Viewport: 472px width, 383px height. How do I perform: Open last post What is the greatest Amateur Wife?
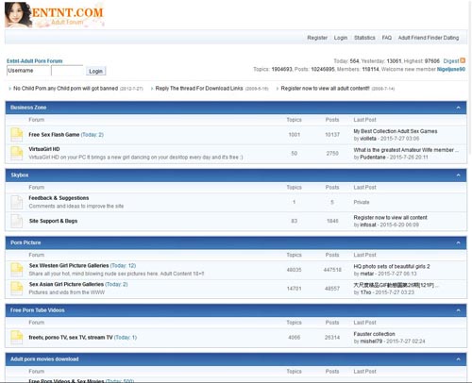coord(406,150)
